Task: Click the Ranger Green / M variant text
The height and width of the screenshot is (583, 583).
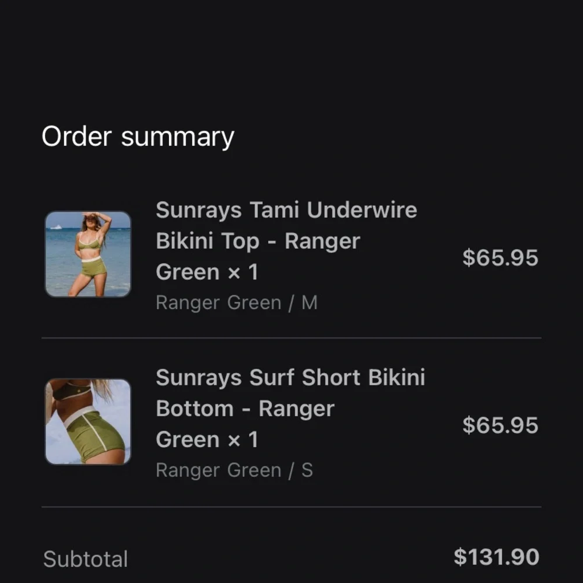Action: 236,303
